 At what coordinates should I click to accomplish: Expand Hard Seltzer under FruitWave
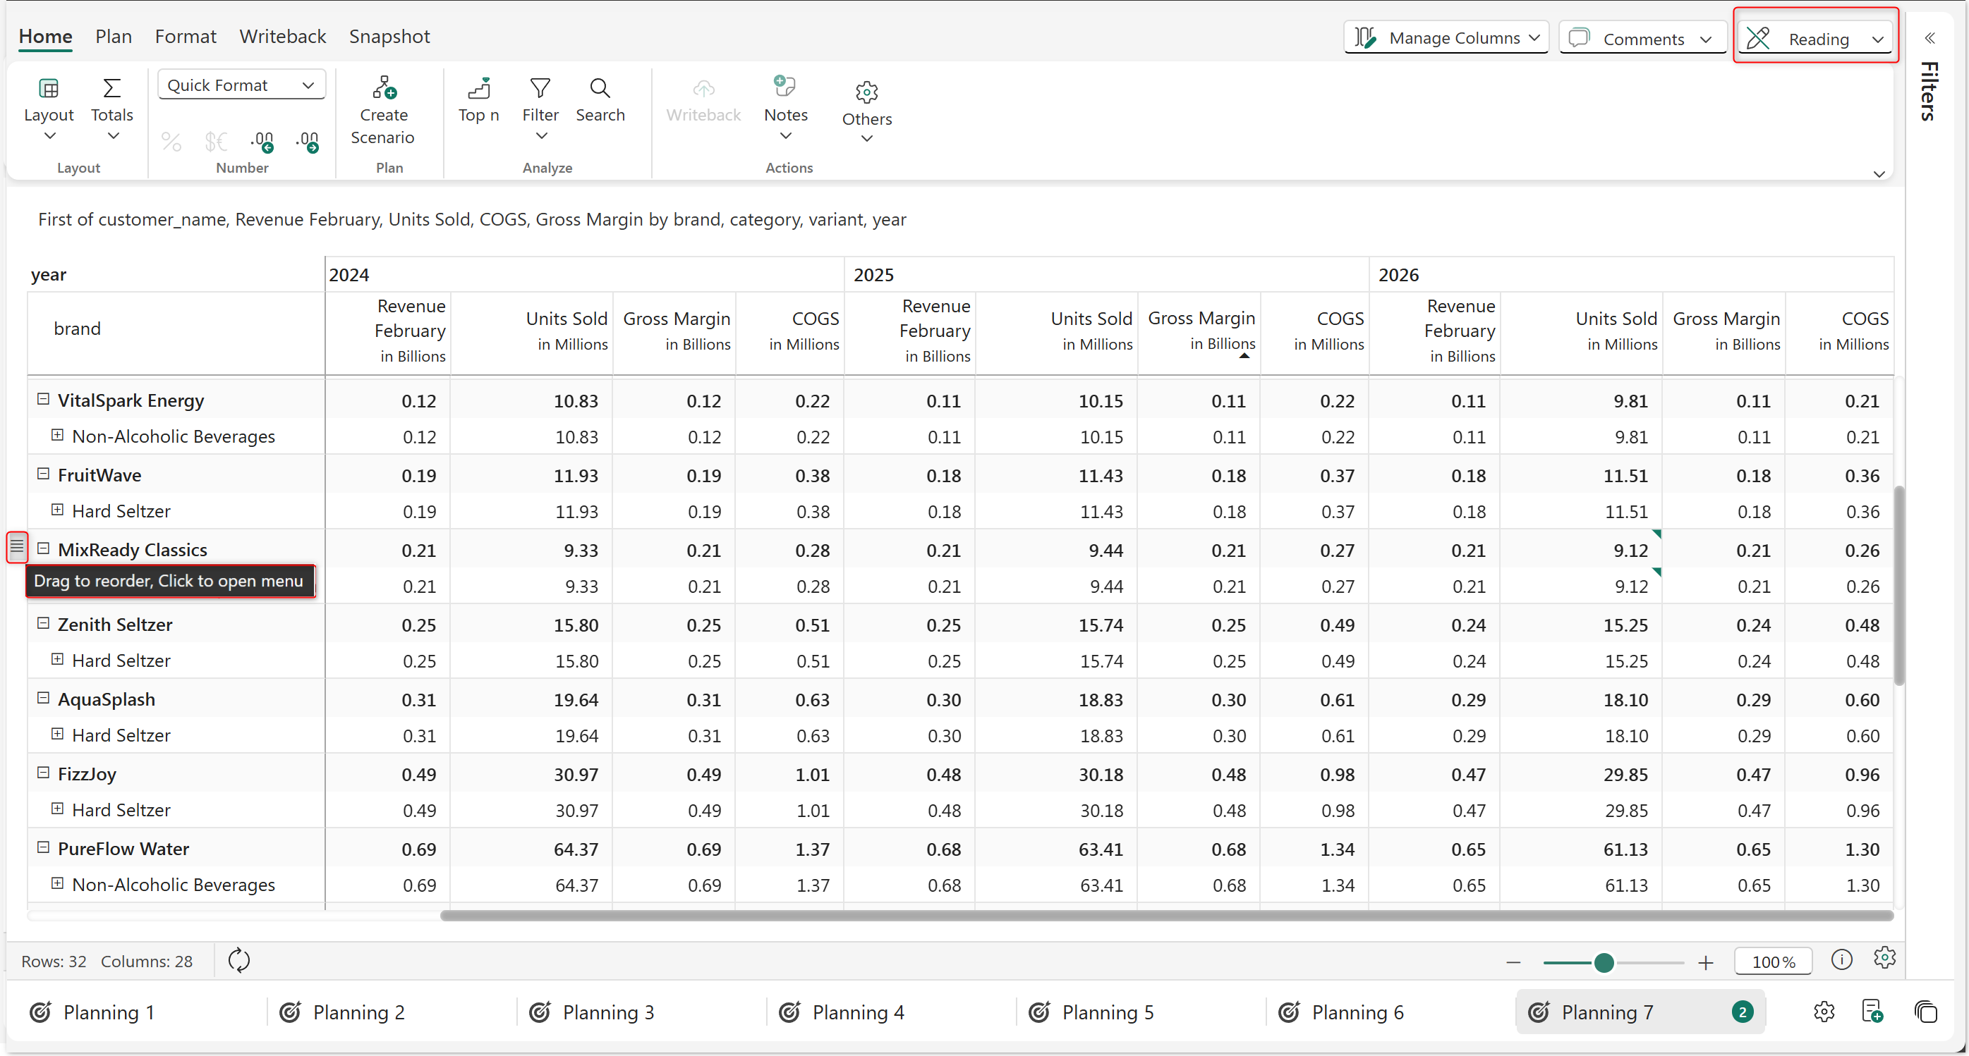pyautogui.click(x=57, y=510)
